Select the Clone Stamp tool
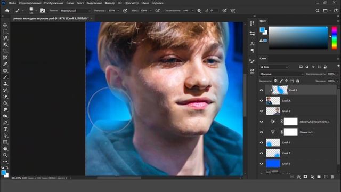Screen dimensions: 341x192 [5, 84]
